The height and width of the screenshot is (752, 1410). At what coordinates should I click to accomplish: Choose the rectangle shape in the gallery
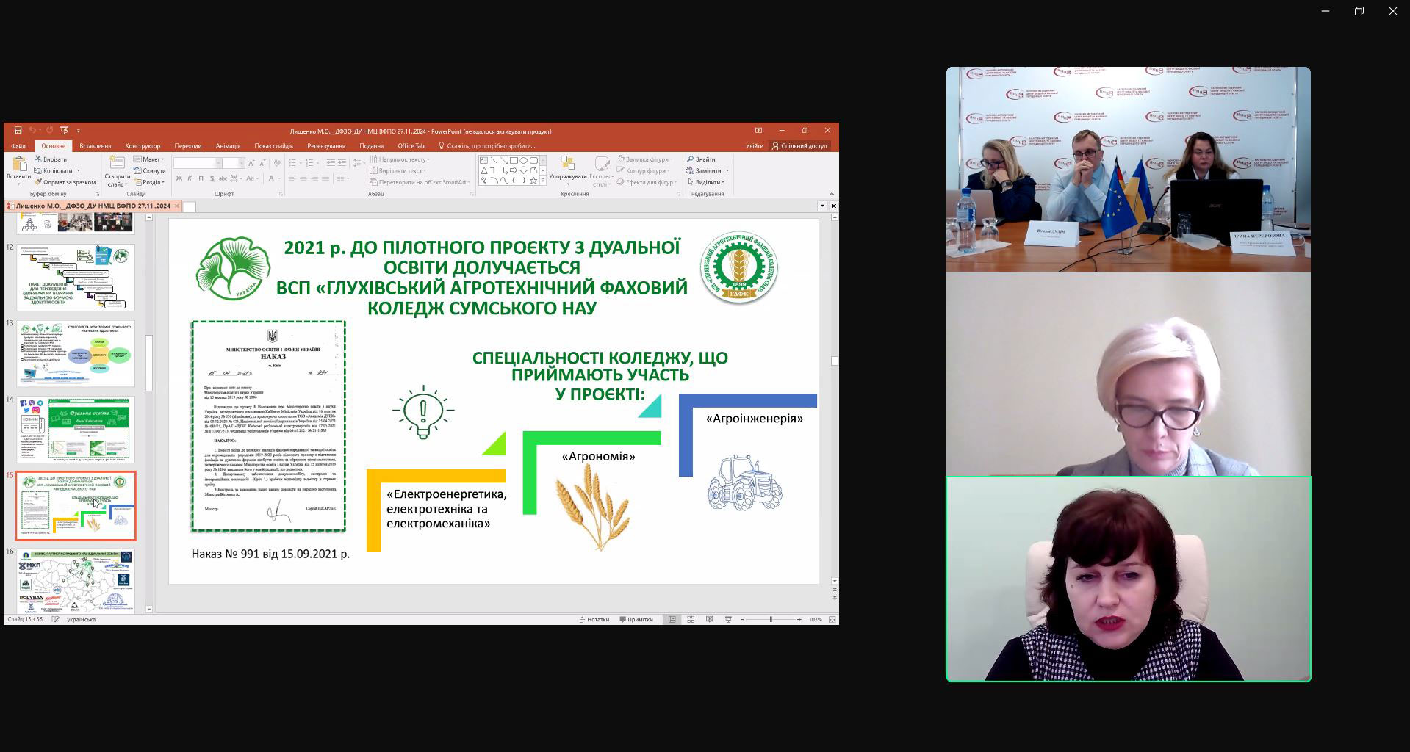click(x=514, y=160)
